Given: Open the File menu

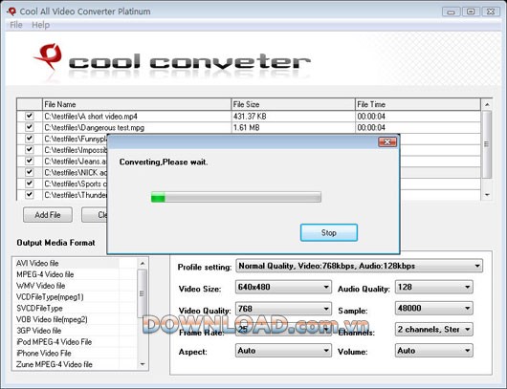Looking at the screenshot, I should click(x=16, y=25).
